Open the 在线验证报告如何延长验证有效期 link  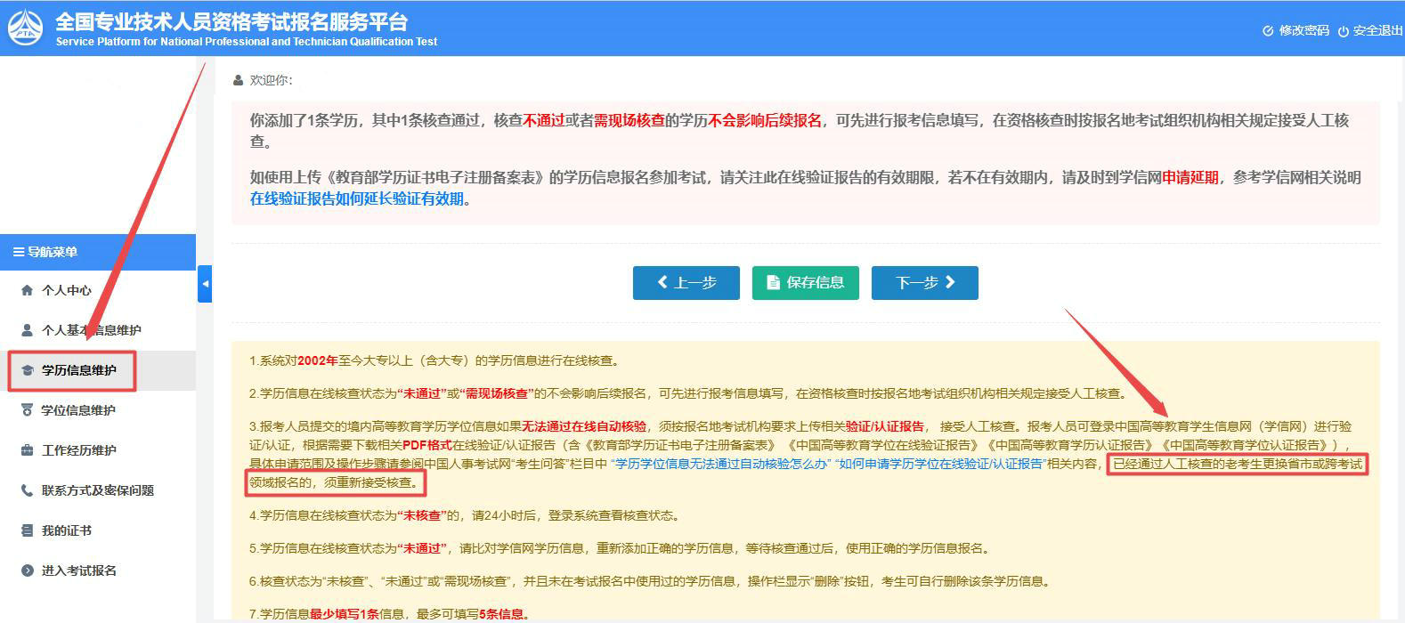point(357,198)
